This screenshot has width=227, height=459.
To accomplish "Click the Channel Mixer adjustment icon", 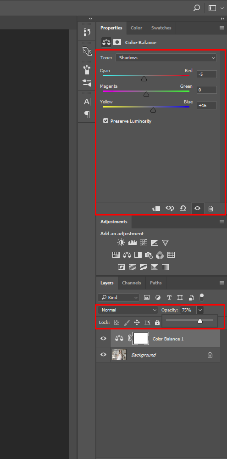I will click(x=160, y=255).
